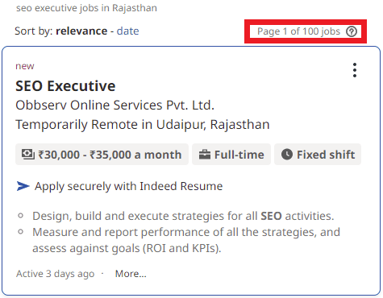Click the new label on job card
Viewport: 383px width, 298px height.
coord(25,66)
